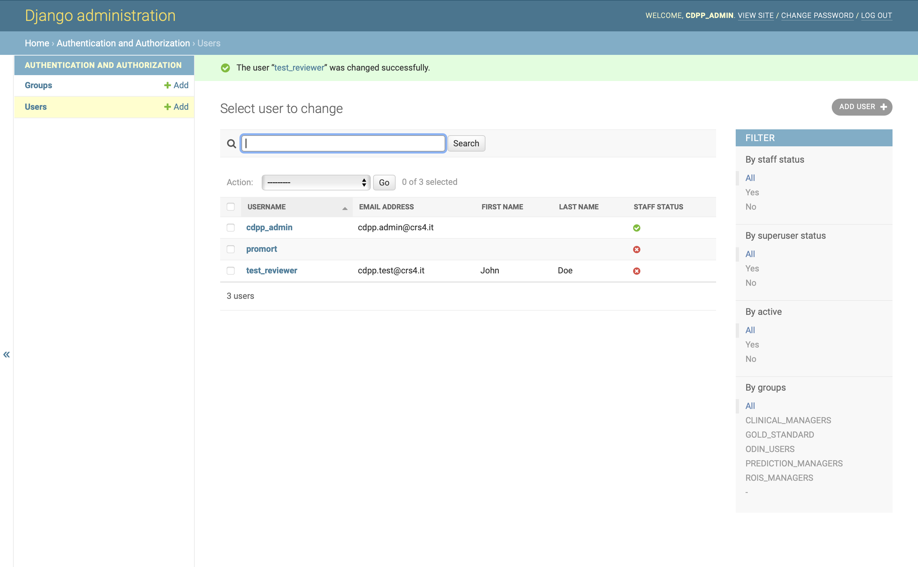Filter by the dash (no group) option
The width and height of the screenshot is (918, 567).
click(746, 493)
